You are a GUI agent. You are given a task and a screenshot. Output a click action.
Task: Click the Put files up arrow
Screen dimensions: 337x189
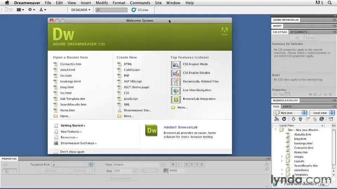click(x=300, y=119)
